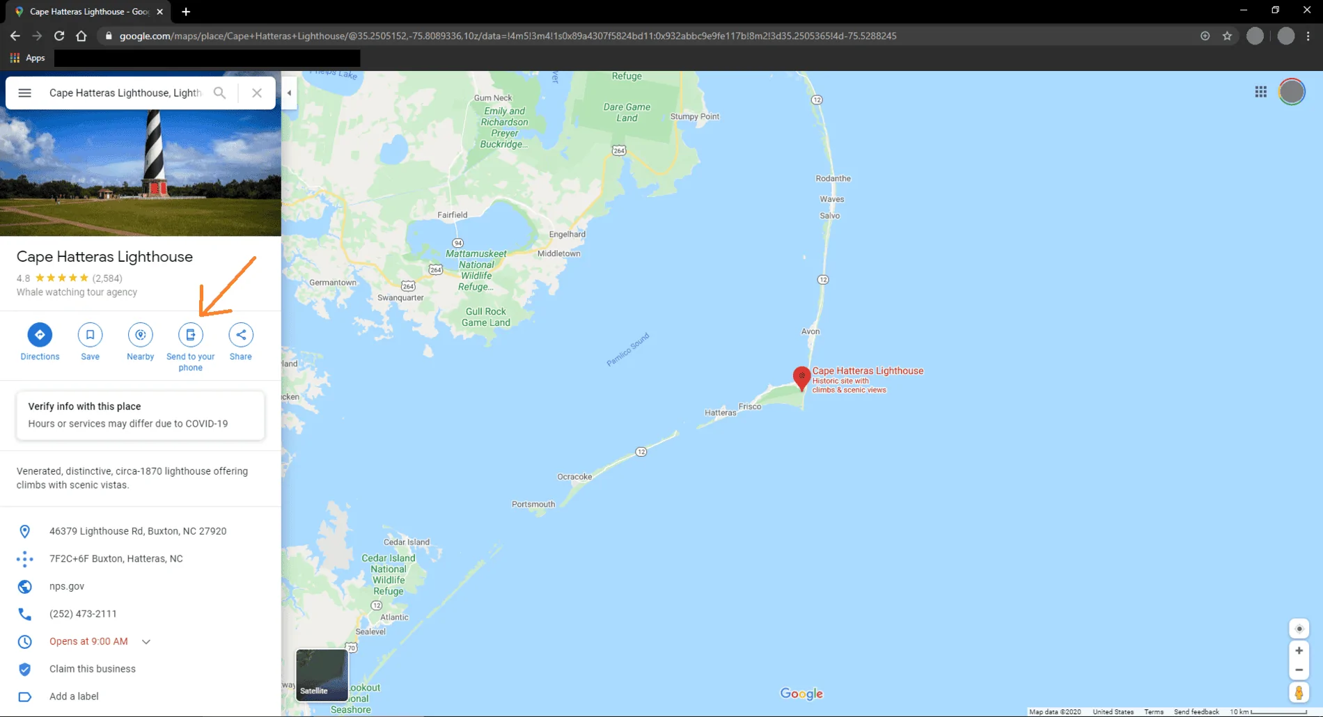Open Chrome's three-dot menu
1323x717 pixels.
1308,36
